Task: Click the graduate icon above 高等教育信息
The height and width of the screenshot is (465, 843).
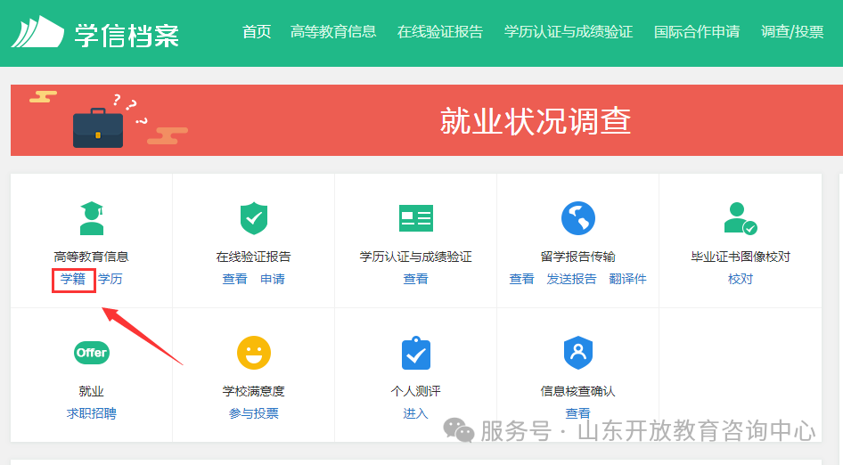Action: click(92, 218)
